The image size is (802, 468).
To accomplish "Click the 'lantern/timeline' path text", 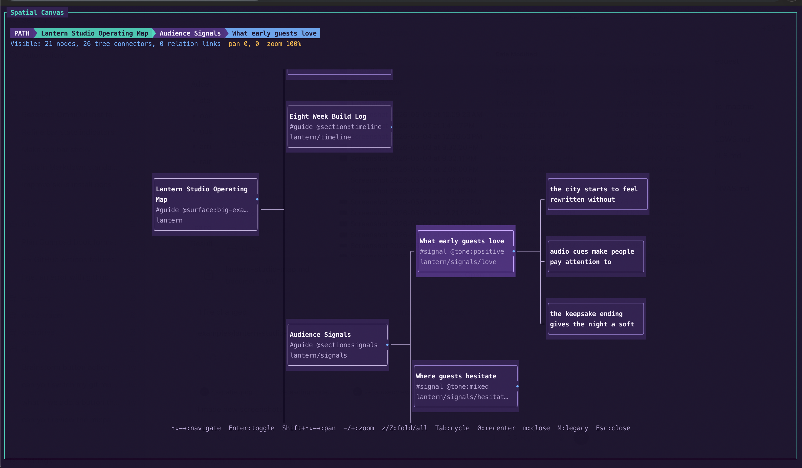I will point(320,137).
